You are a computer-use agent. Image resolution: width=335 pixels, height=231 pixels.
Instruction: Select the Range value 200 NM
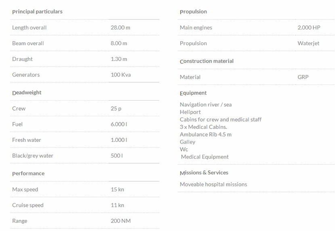click(121, 221)
